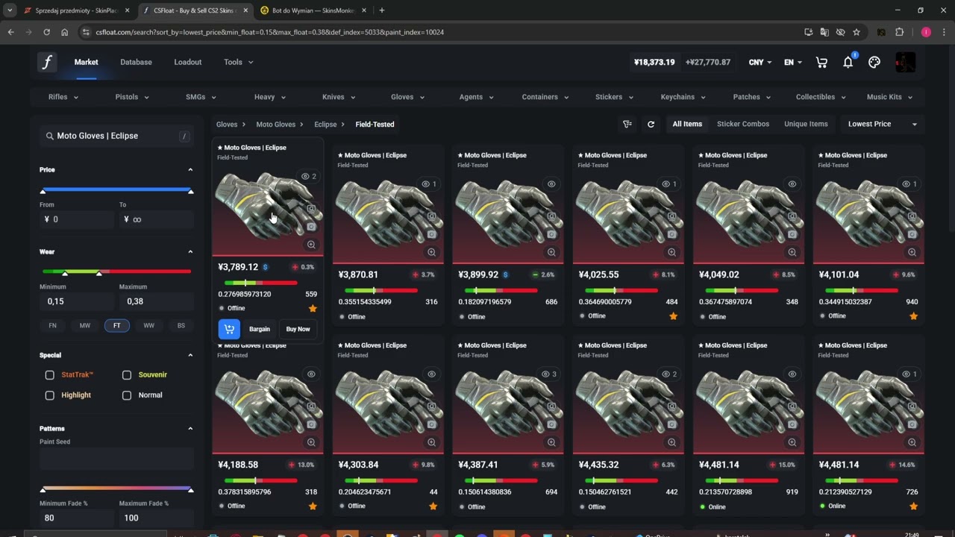
Task: Open the Moto Gloves breadcrumb link
Action: 276,125
